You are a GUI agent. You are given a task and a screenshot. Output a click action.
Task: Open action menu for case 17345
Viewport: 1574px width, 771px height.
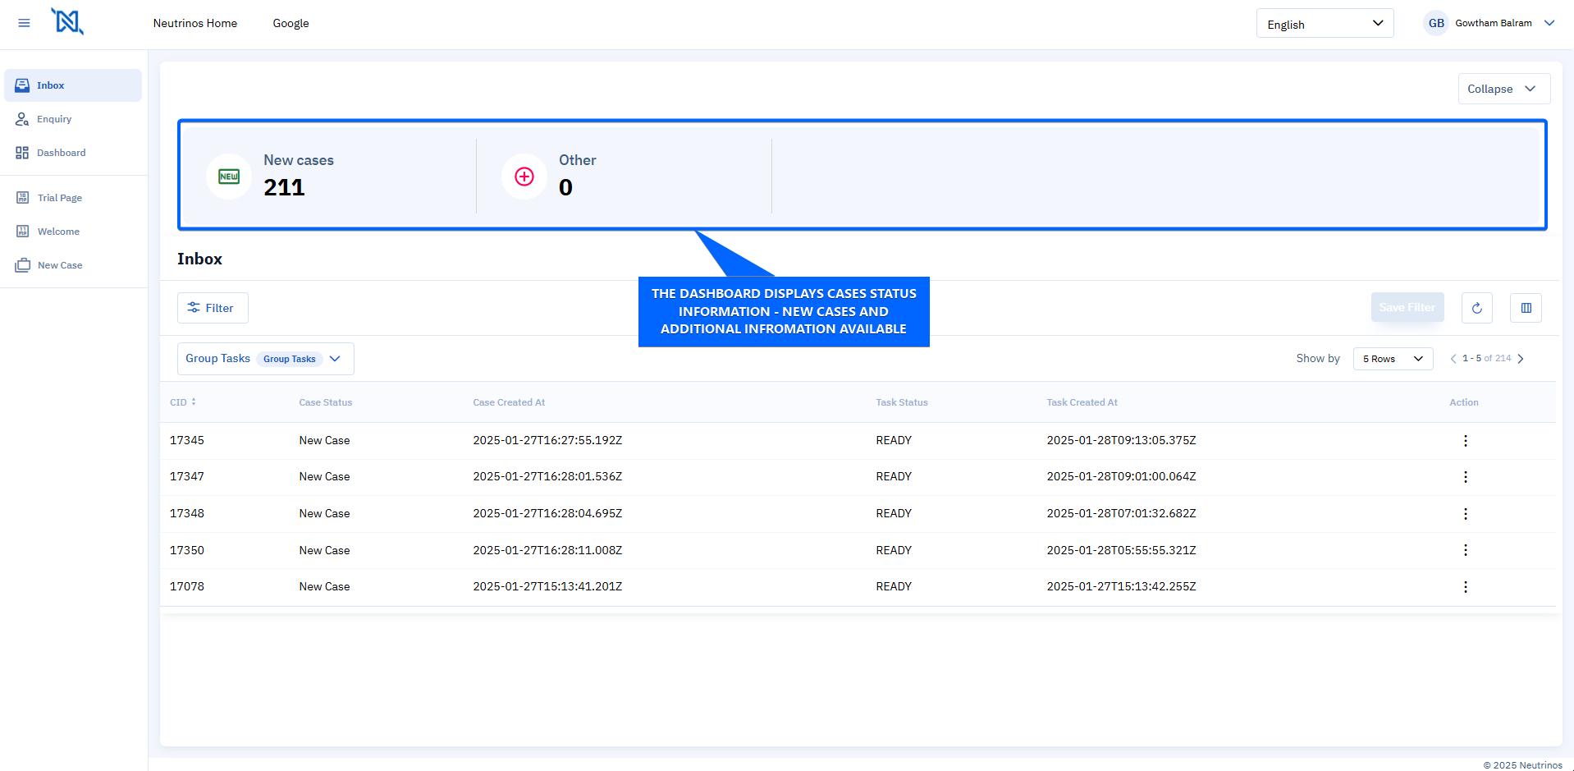[1465, 441]
